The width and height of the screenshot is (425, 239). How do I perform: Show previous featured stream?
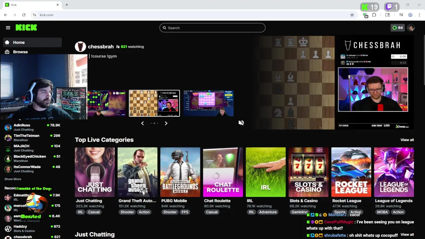click(142, 123)
